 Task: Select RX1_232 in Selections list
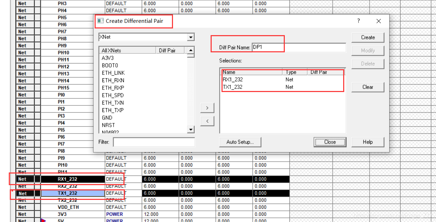point(233,79)
